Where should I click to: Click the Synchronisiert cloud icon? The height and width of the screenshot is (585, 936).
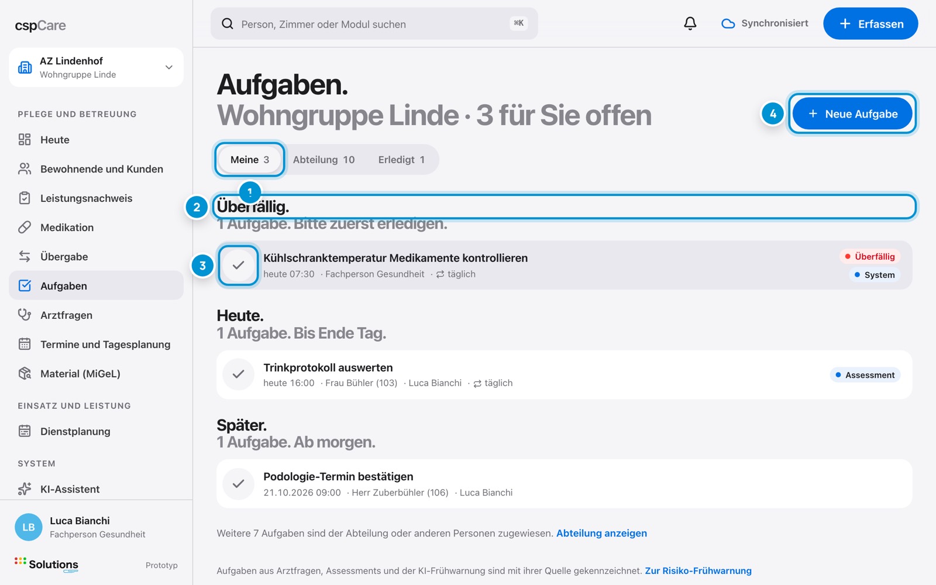[728, 23]
